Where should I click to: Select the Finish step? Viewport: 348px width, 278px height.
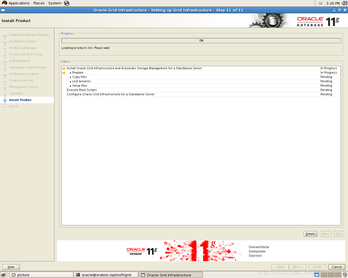pyautogui.click(x=14, y=106)
